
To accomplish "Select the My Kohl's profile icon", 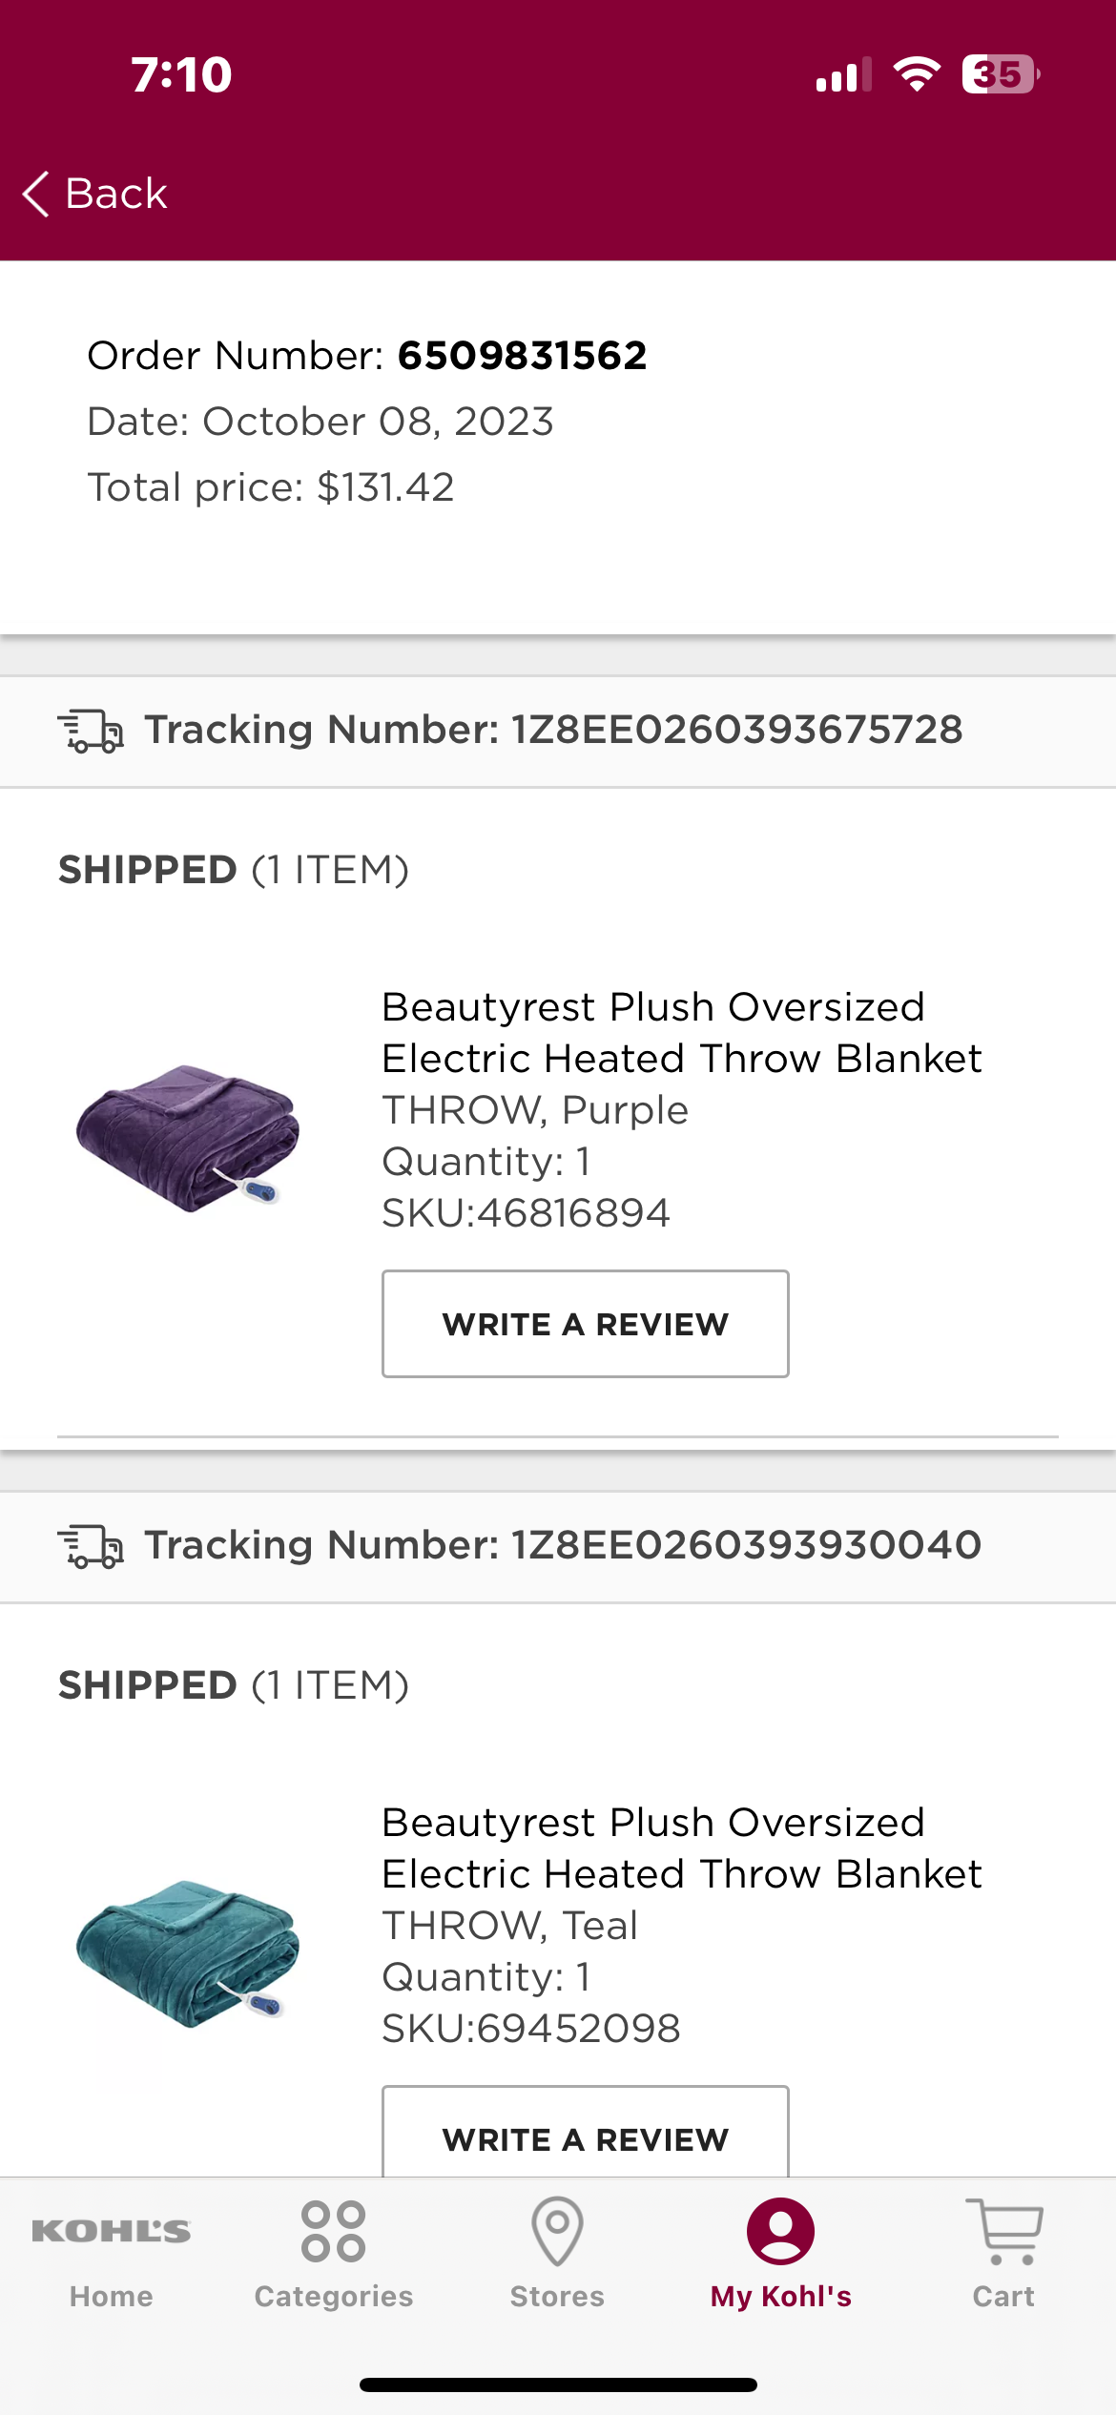I will (780, 2232).
